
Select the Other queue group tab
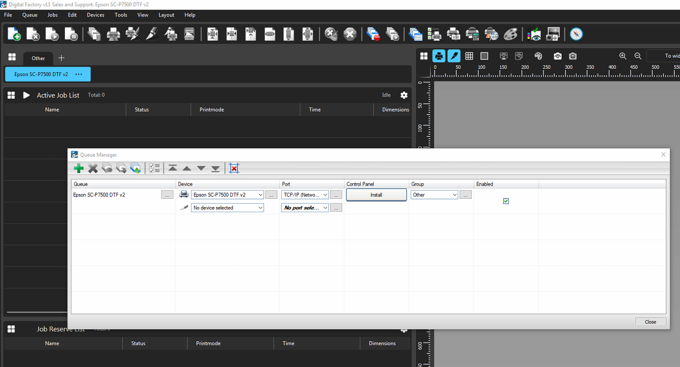click(x=38, y=58)
